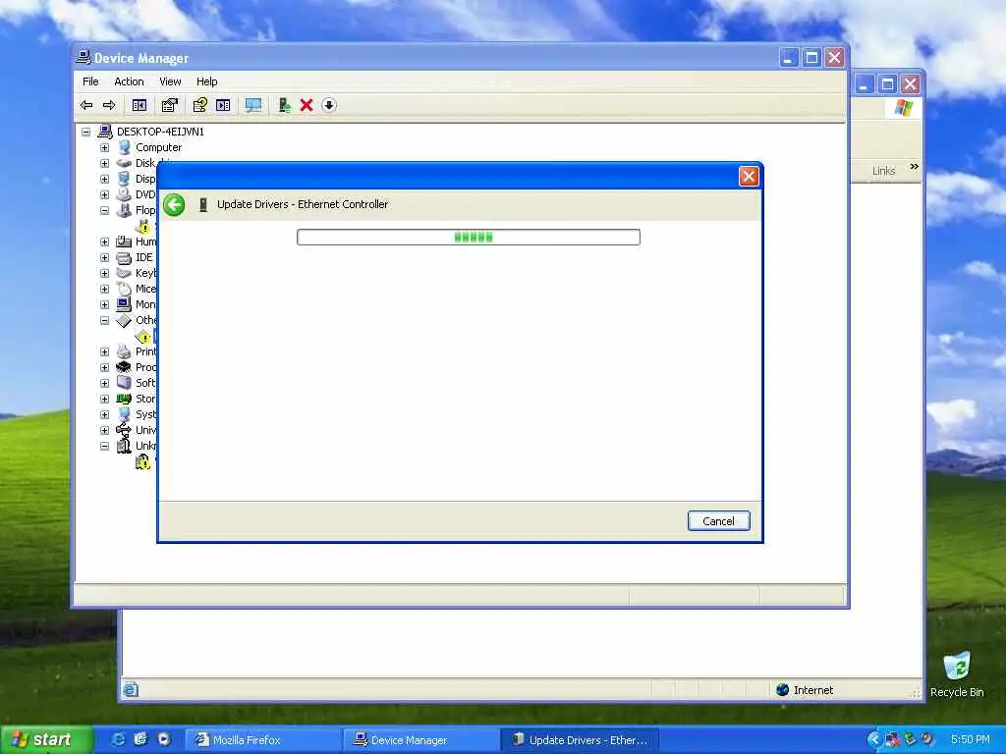
Task: Collapse the DESKTOP-4EIJVN1 root node
Action: 86,133
